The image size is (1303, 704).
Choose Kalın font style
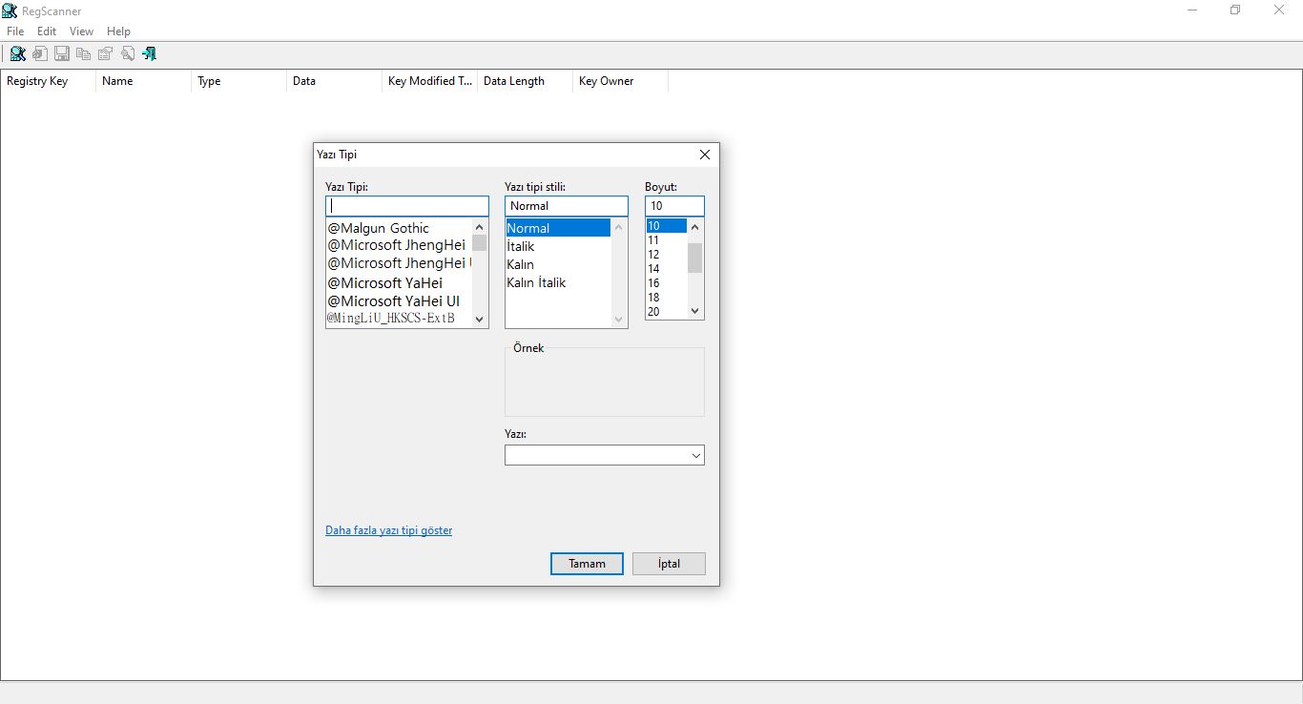(558, 264)
